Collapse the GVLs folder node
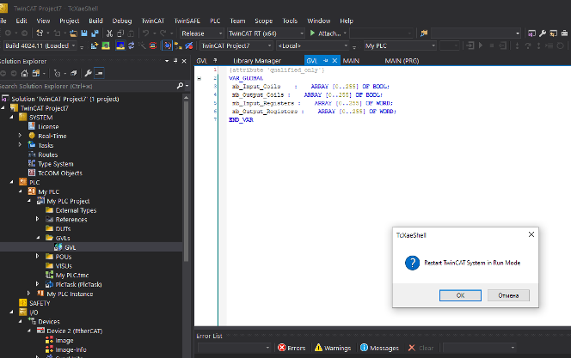 [x=38, y=238]
